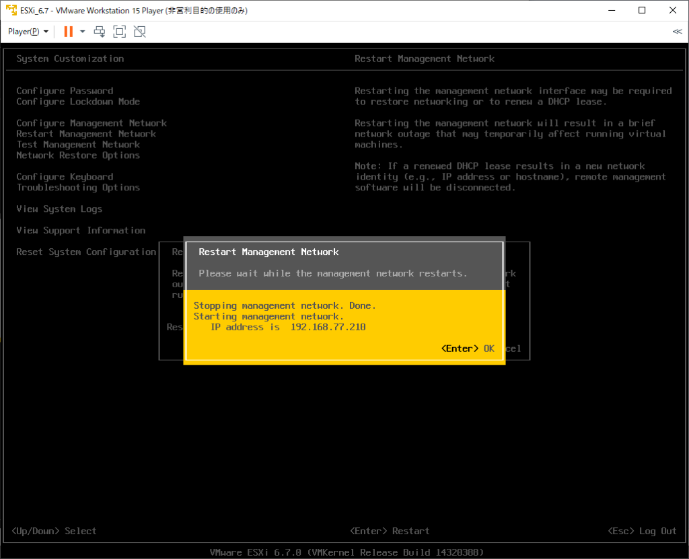Minimize the VMware Player window

pyautogui.click(x=612, y=10)
